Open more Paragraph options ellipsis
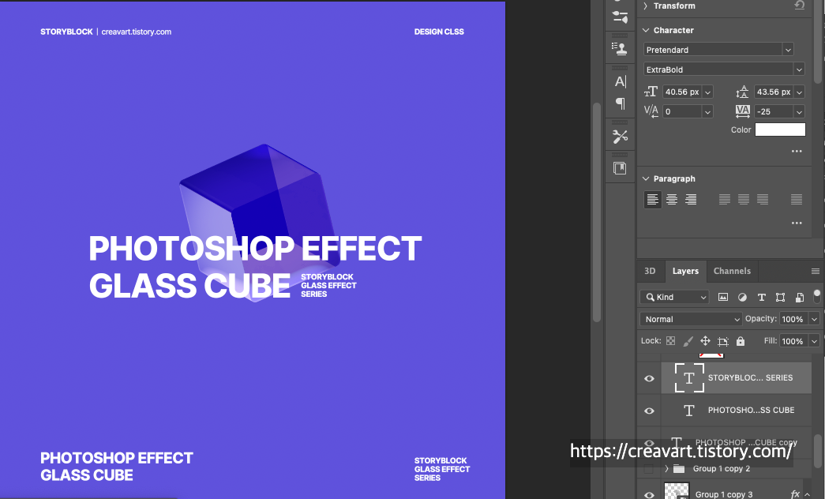 (797, 223)
